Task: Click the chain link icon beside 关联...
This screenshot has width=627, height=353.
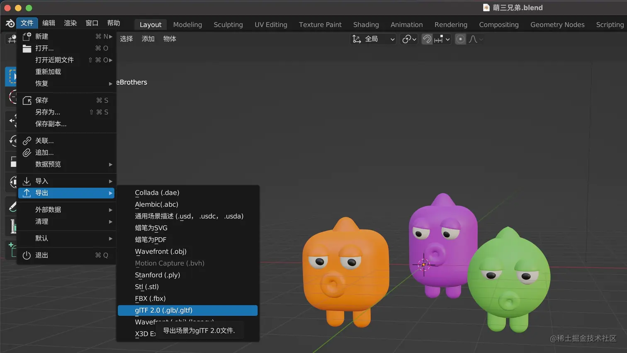Action: [x=27, y=141]
